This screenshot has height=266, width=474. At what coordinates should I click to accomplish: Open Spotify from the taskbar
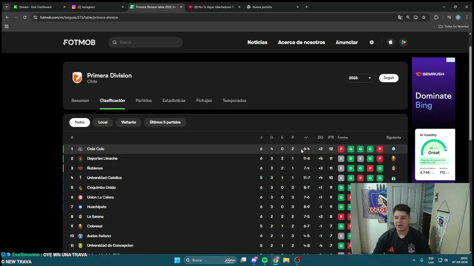pyautogui.click(x=265, y=260)
